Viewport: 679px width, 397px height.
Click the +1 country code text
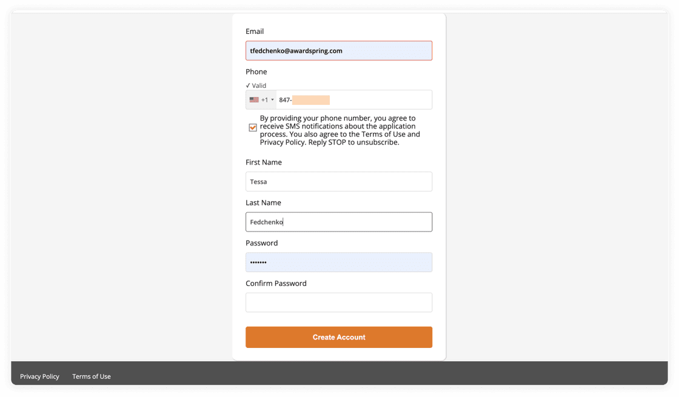click(x=264, y=100)
